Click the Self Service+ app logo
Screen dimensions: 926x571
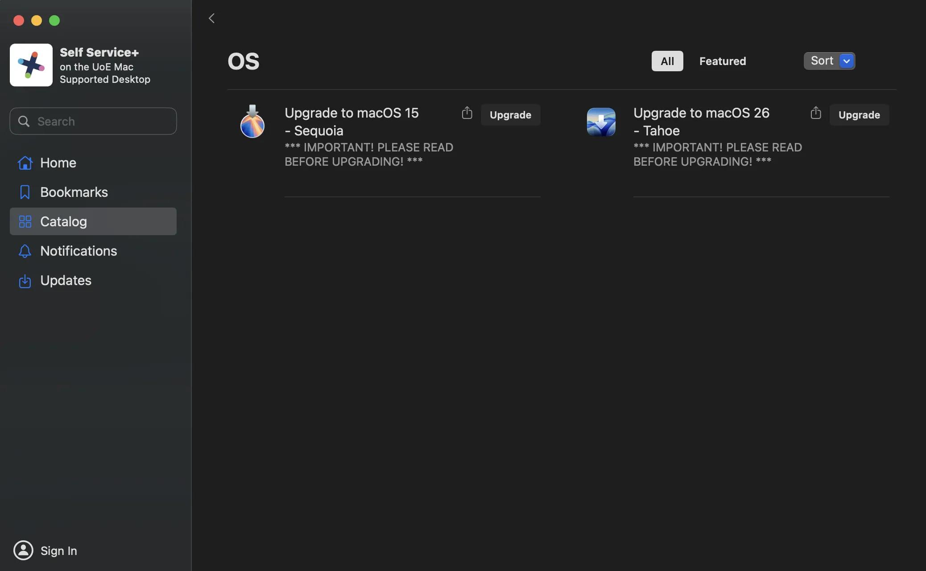pos(31,65)
